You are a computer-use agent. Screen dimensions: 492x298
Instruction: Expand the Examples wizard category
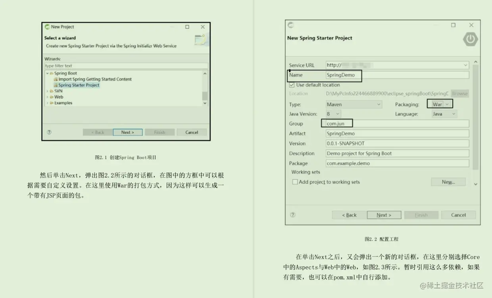click(47, 103)
